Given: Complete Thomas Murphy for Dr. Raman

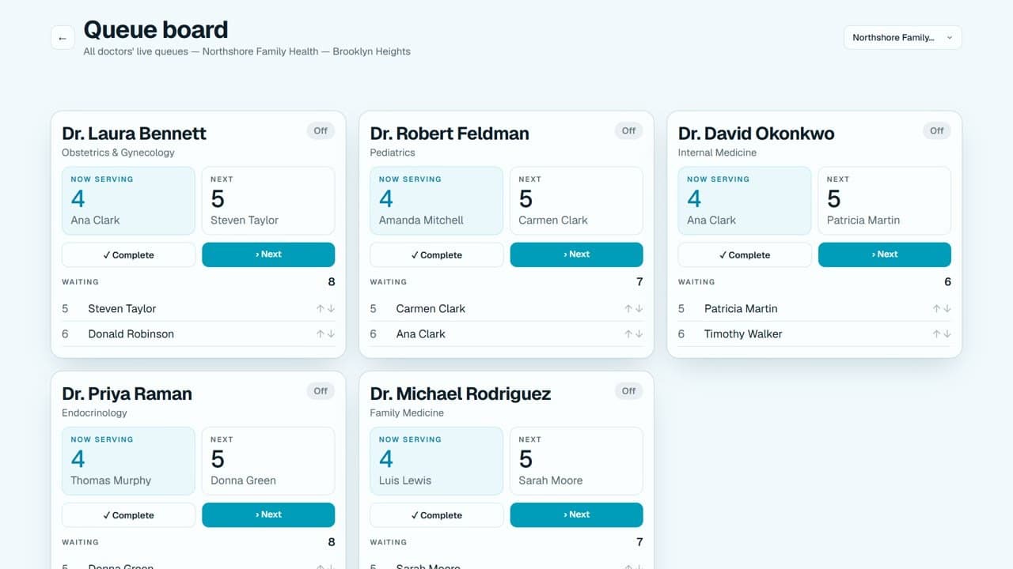Looking at the screenshot, I should point(128,515).
